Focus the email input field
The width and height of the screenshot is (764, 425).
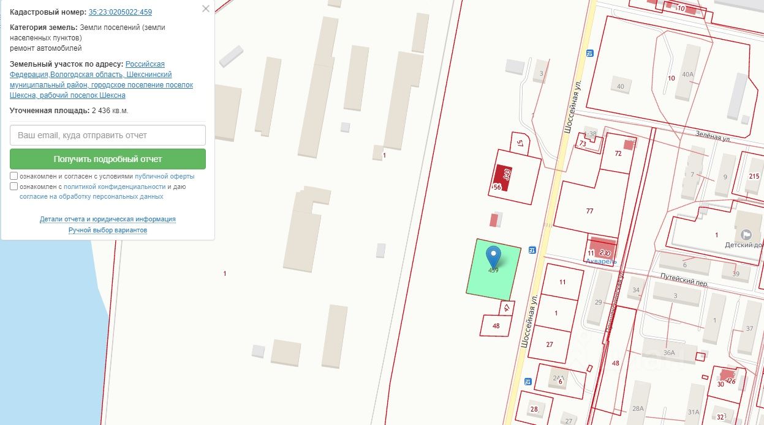(x=108, y=135)
